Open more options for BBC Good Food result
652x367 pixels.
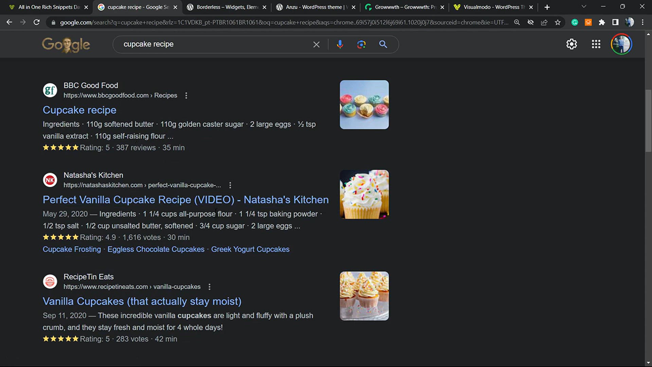[x=186, y=95]
